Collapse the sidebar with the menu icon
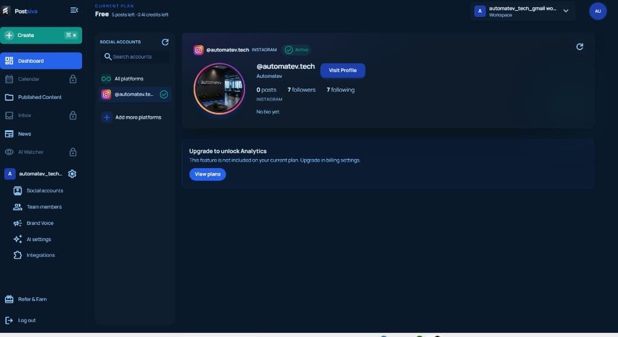 click(74, 10)
